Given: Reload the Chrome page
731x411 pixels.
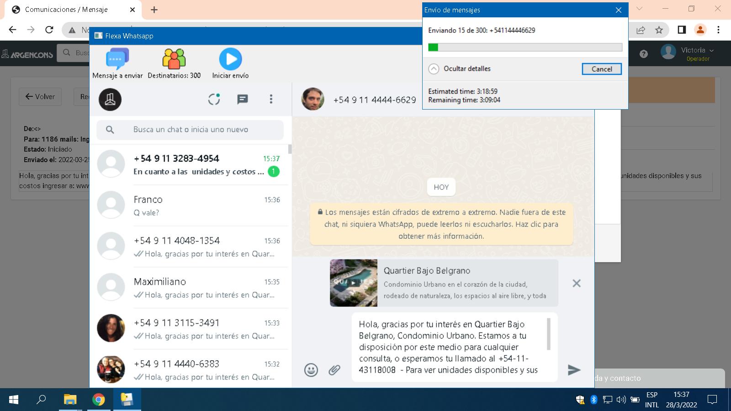Looking at the screenshot, I should point(49,30).
